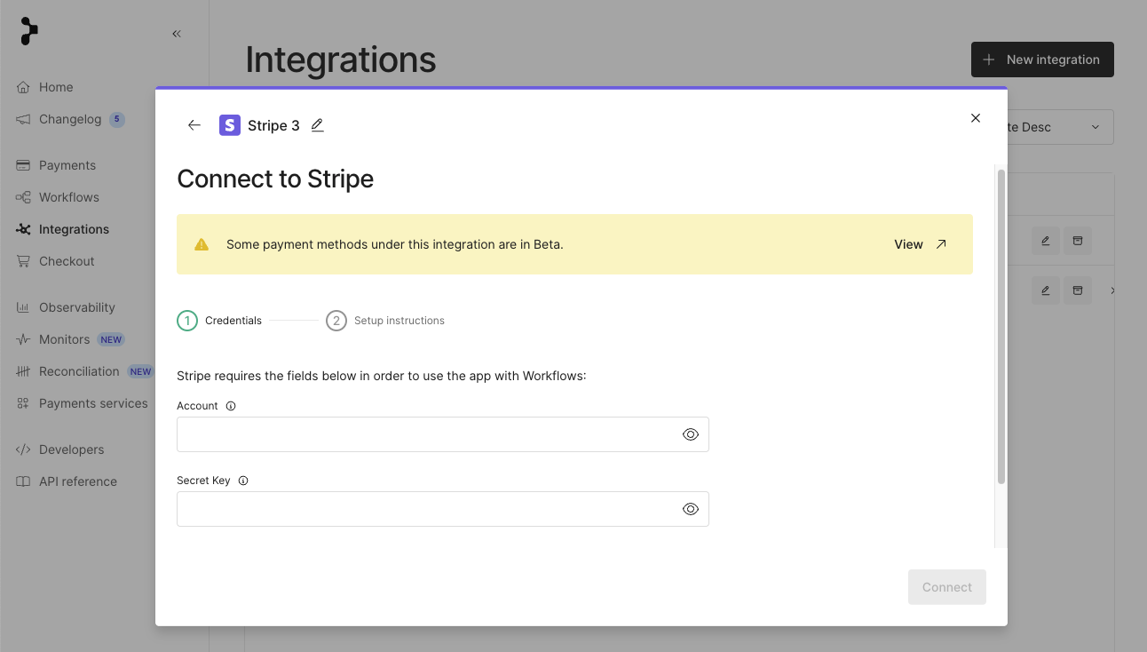Click the Home house icon
This screenshot has height=652, width=1147.
pyautogui.click(x=23, y=87)
